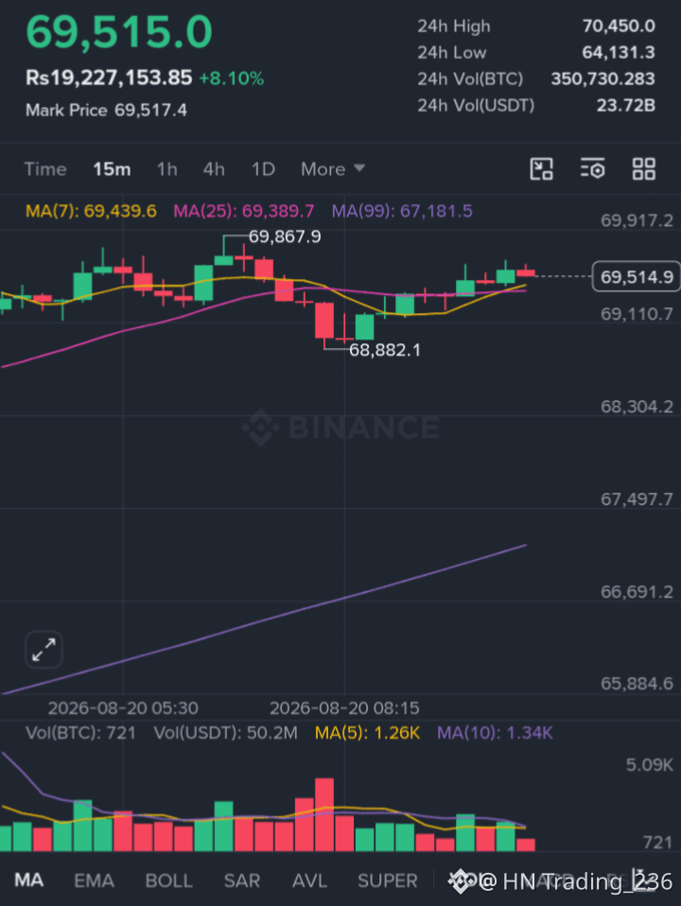This screenshot has width=681, height=906.
Task: Click the MA(7) value label
Action: click(x=91, y=211)
